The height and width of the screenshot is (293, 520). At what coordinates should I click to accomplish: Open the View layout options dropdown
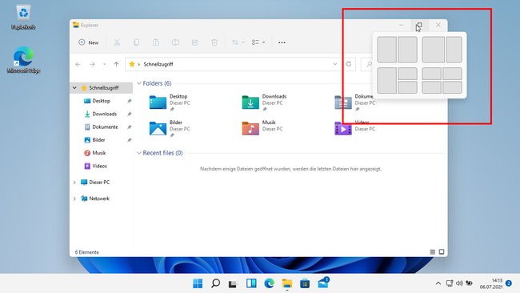coord(258,42)
